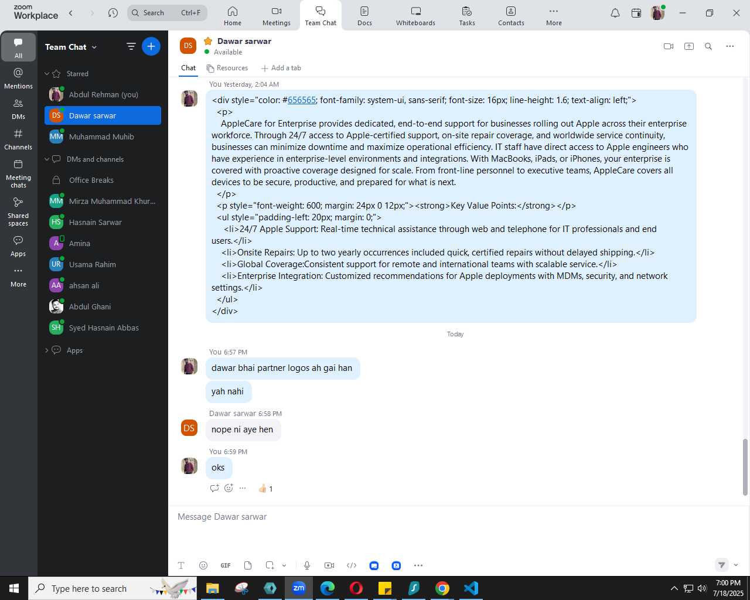Open Apps in the left sidebar
The height and width of the screenshot is (600, 750).
[x=18, y=246]
